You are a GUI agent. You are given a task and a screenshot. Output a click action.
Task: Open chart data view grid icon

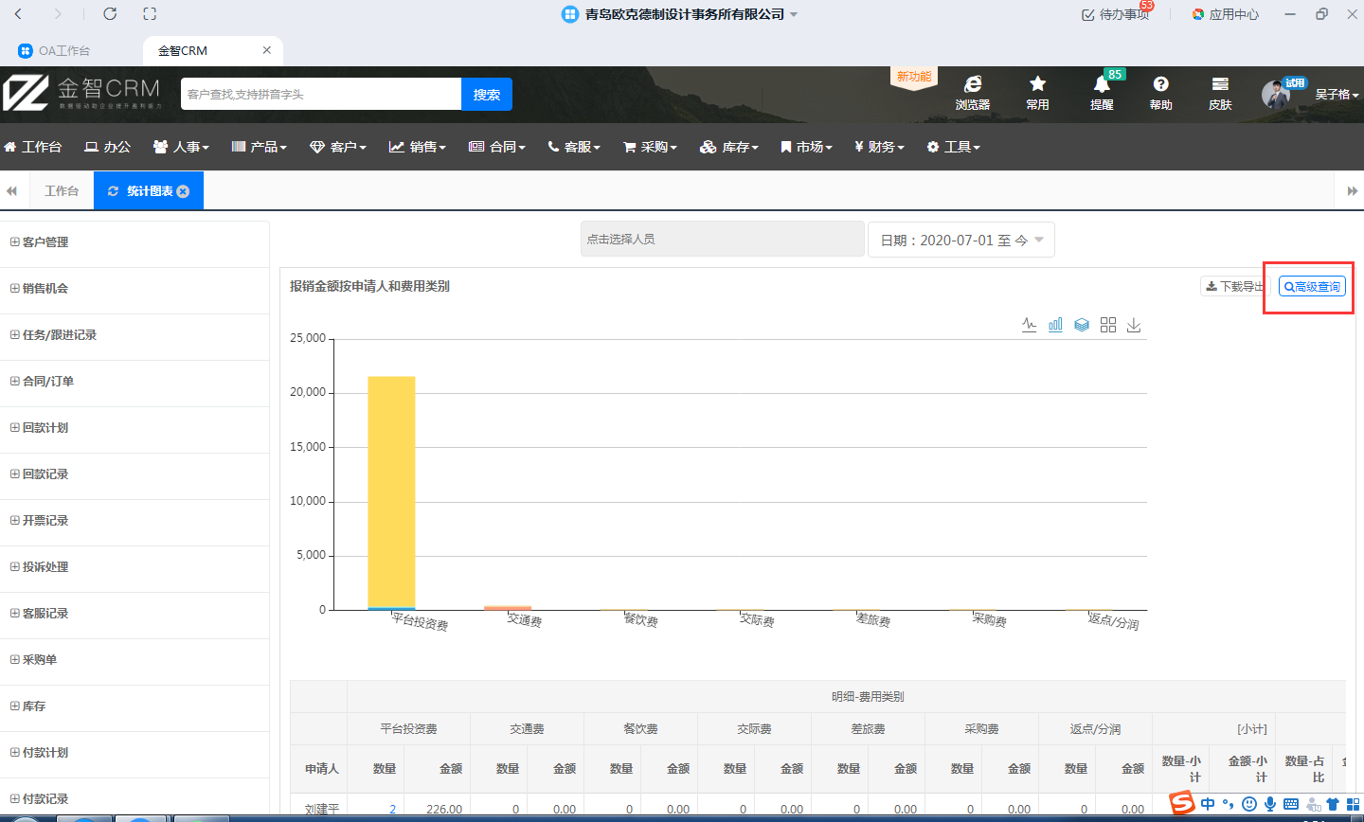pyautogui.click(x=1108, y=325)
